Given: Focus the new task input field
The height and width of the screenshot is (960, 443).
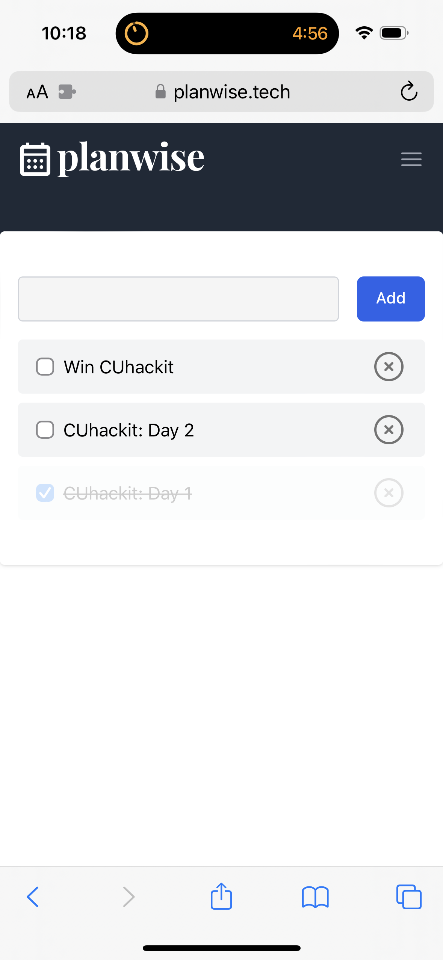Looking at the screenshot, I should tap(178, 299).
